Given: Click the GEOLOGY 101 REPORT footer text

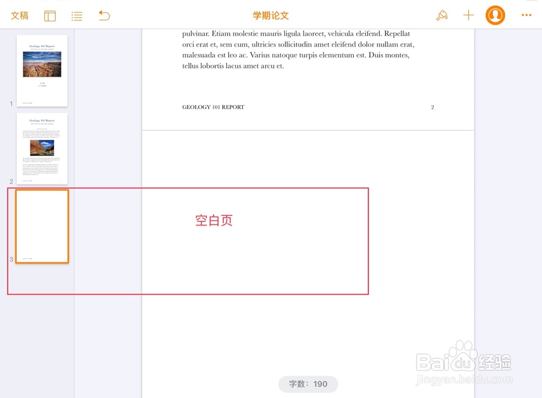Looking at the screenshot, I should [x=212, y=107].
